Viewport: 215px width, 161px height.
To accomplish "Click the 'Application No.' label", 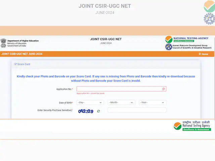I will [x=64, y=89].
